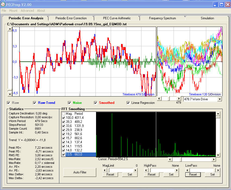Toggle the Smoothed checkbox
The image size is (231, 190).
coord(96,103)
